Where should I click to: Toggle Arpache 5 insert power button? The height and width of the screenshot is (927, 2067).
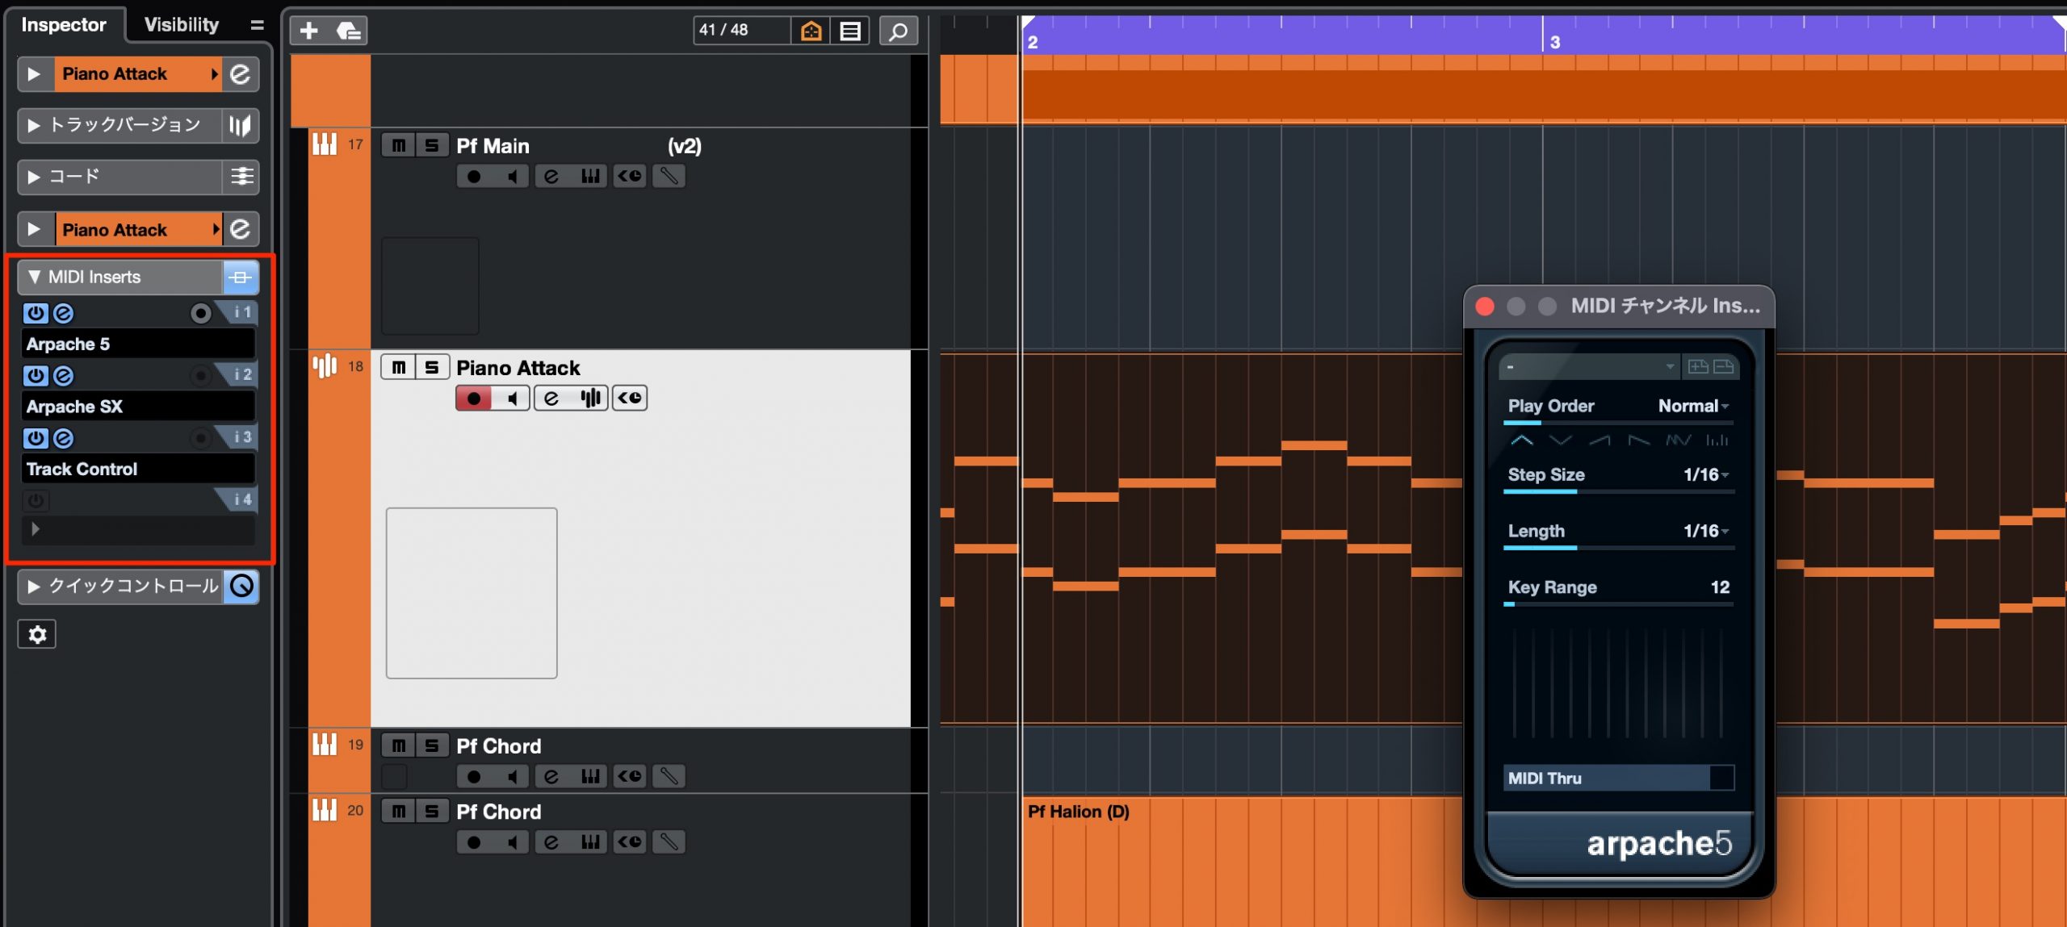(36, 313)
